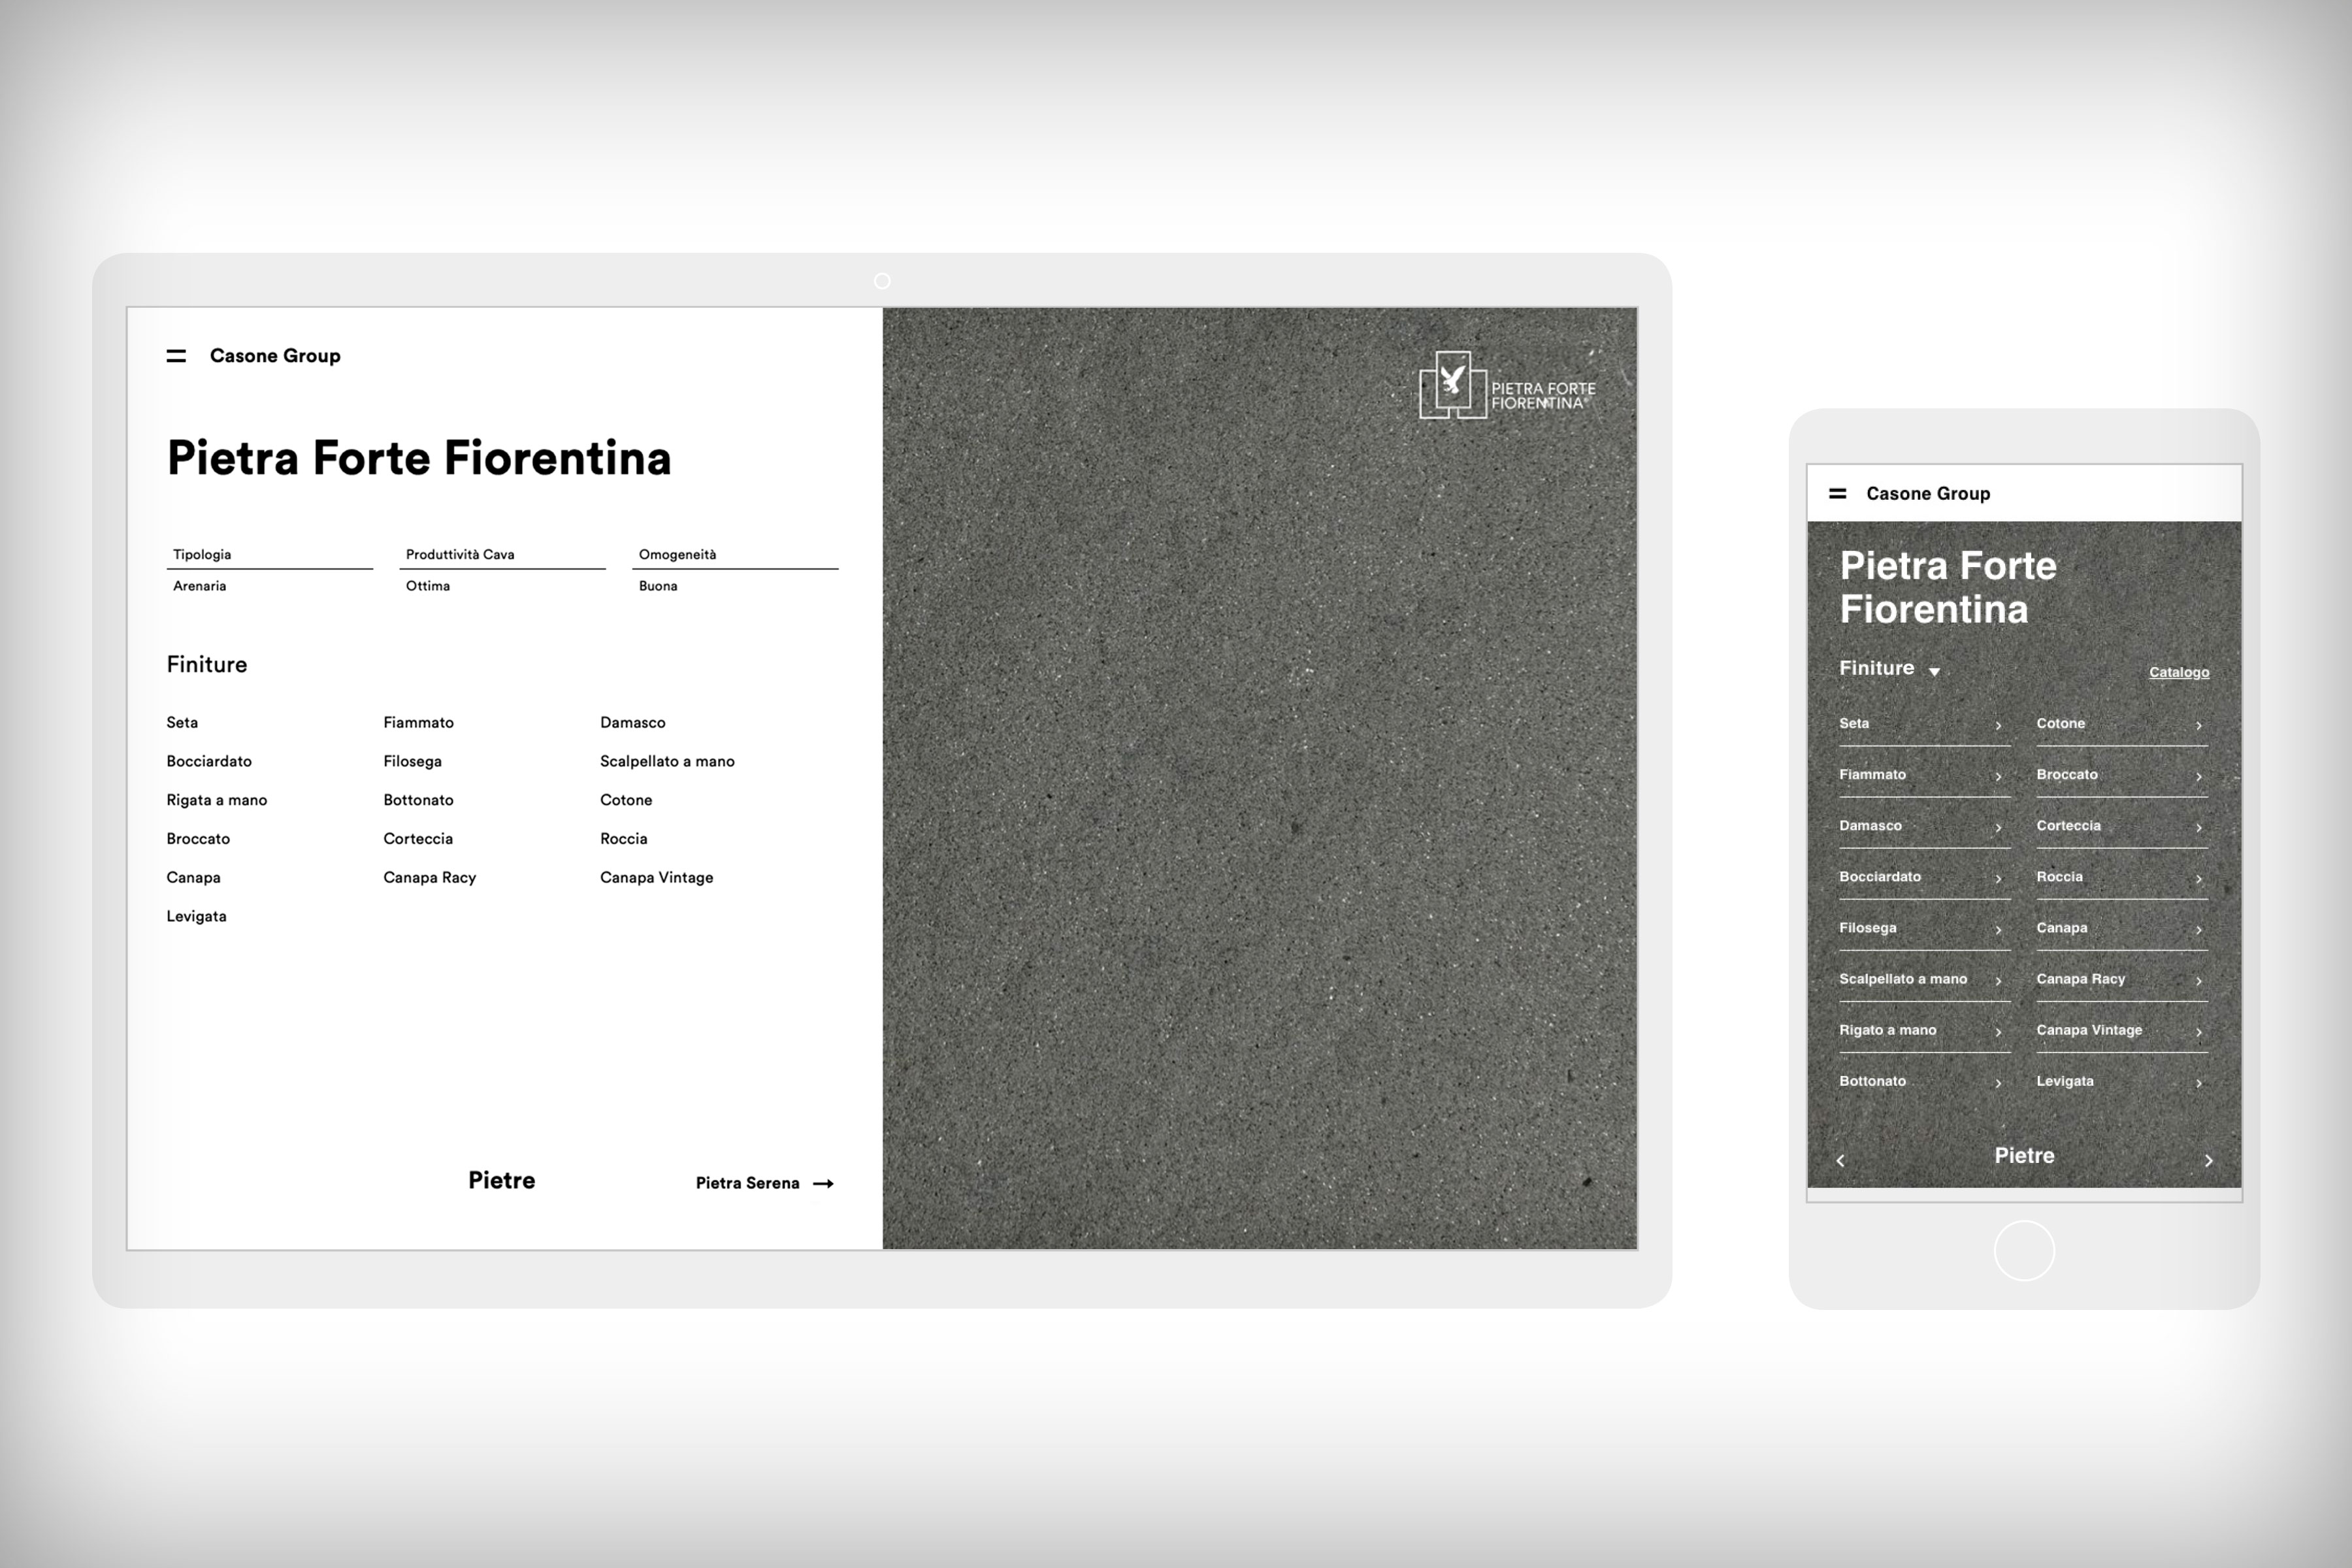Open the hamburger menu on the desktop mockup
The width and height of the screenshot is (2352, 1568).
[176, 356]
